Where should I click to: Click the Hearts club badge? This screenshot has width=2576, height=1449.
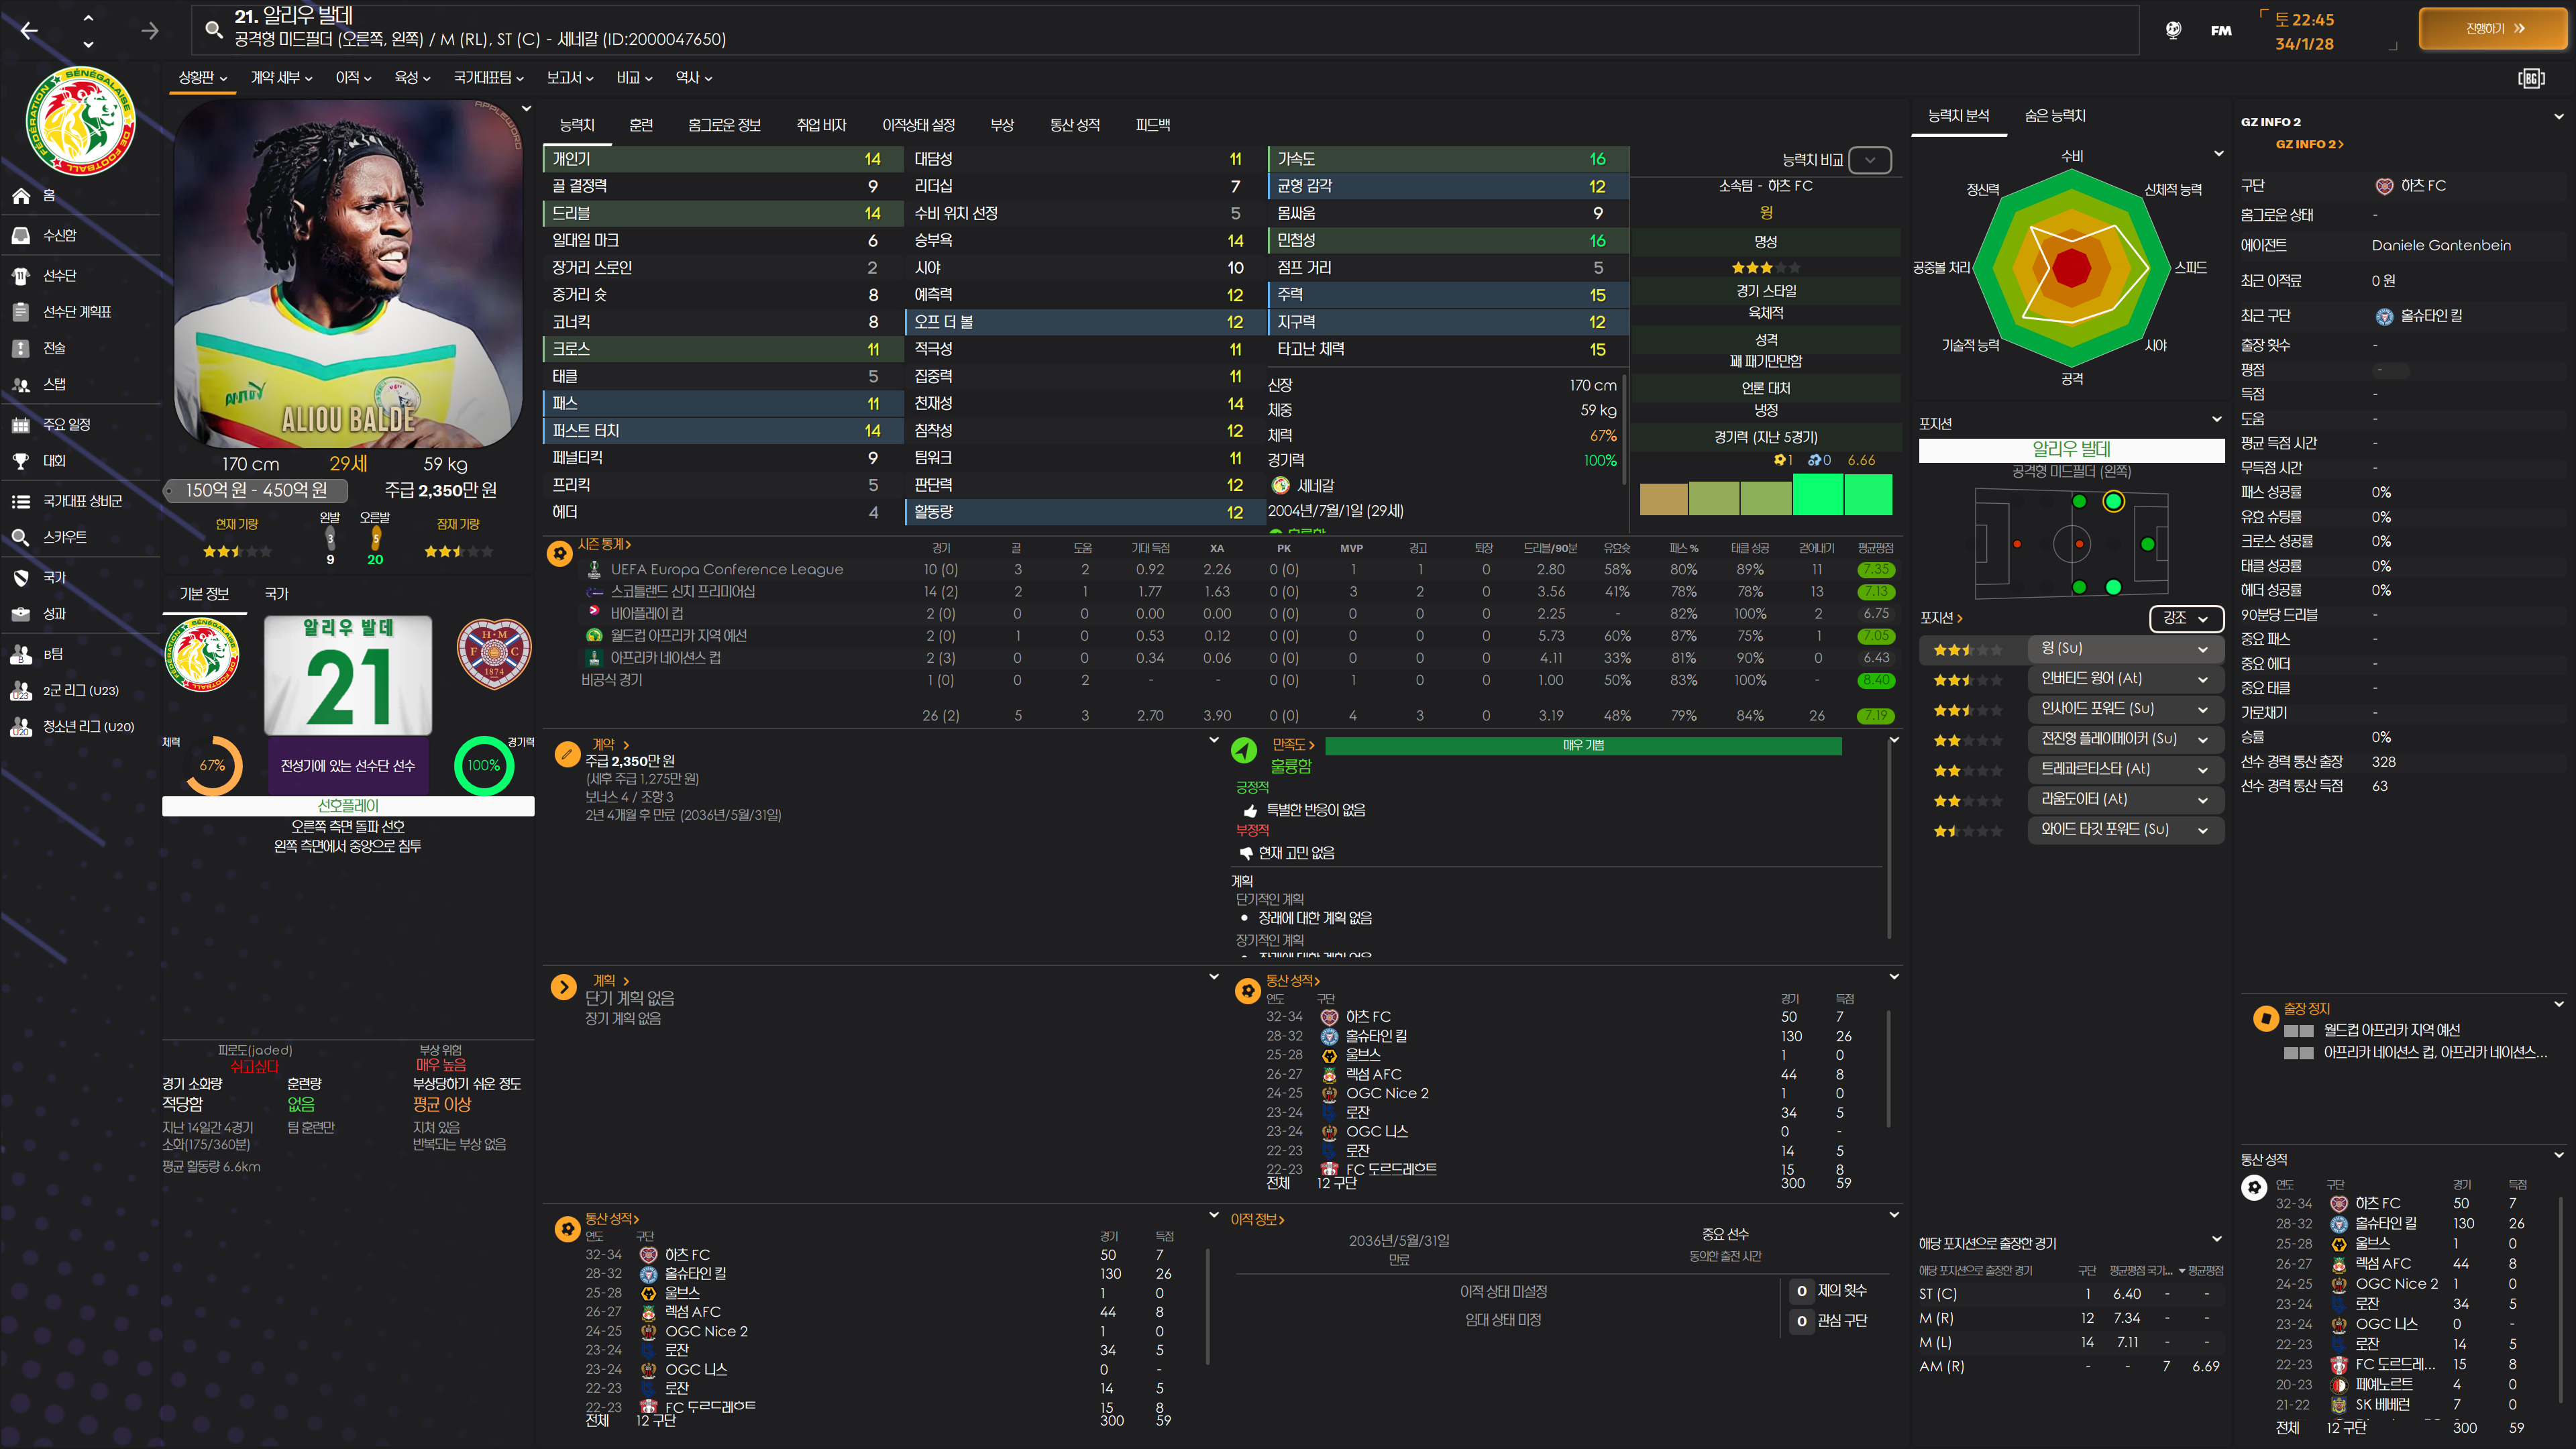tap(494, 653)
